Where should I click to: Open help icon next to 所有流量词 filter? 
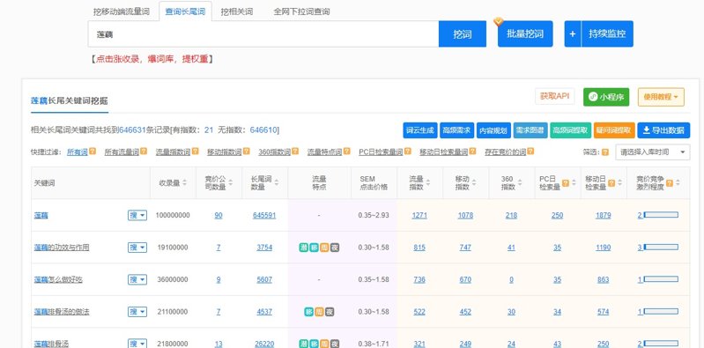[x=144, y=152]
